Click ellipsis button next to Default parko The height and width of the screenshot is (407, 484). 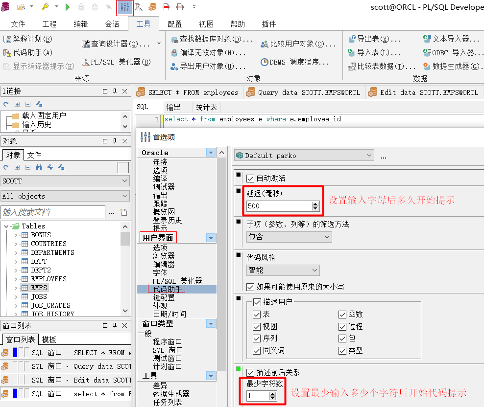[x=384, y=157]
